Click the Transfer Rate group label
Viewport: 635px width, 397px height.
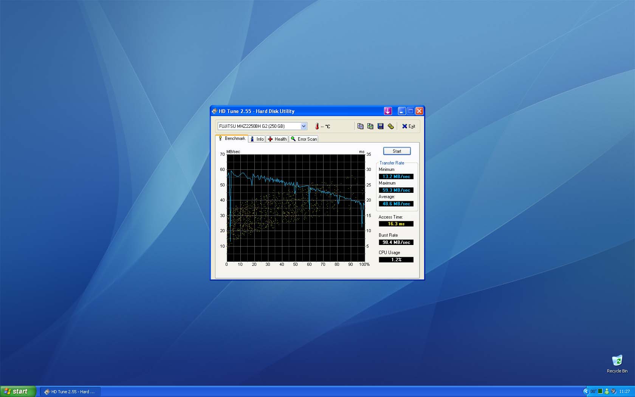click(392, 163)
